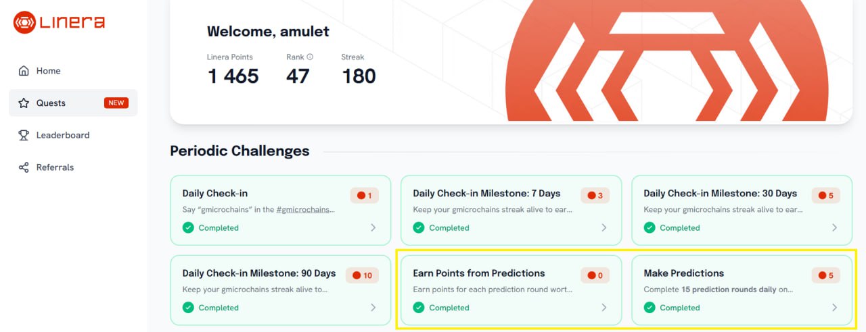Click Completed checkmark on 90 Days milestone
Viewport: 866px width, 332px height.
[188, 308]
